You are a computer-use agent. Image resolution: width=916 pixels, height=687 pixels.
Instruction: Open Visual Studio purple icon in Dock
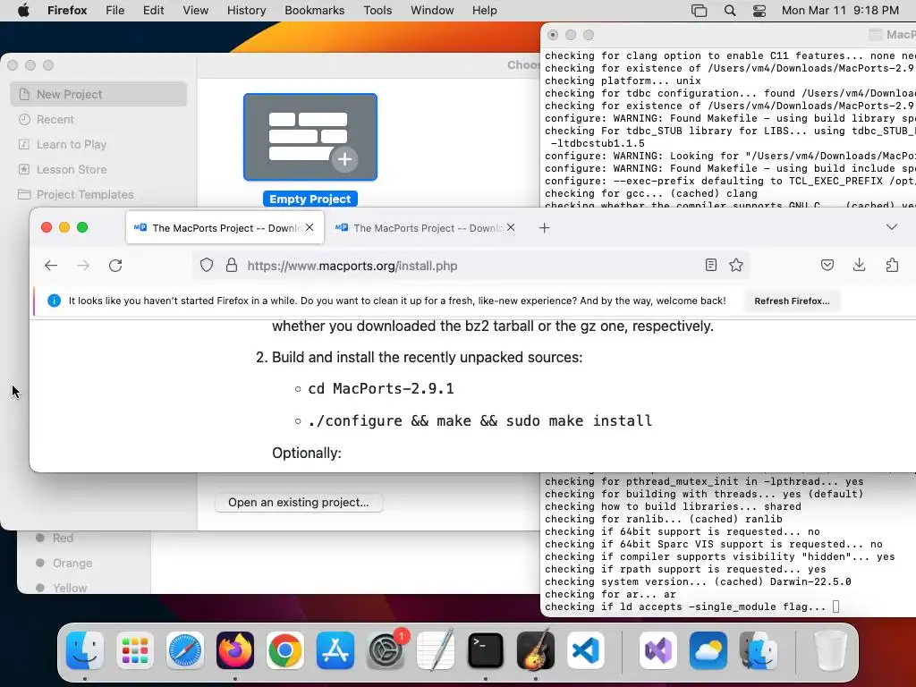(x=658, y=650)
